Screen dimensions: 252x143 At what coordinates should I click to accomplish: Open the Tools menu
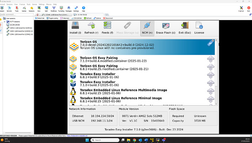(28, 4)
